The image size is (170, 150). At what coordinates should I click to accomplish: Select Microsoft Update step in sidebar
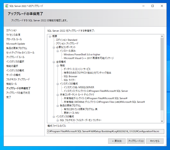coord(16,44)
